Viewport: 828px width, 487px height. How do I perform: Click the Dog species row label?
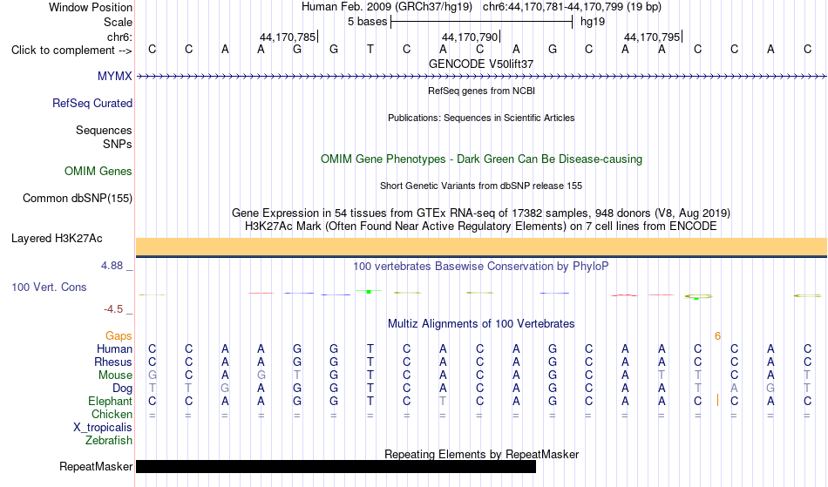click(122, 388)
